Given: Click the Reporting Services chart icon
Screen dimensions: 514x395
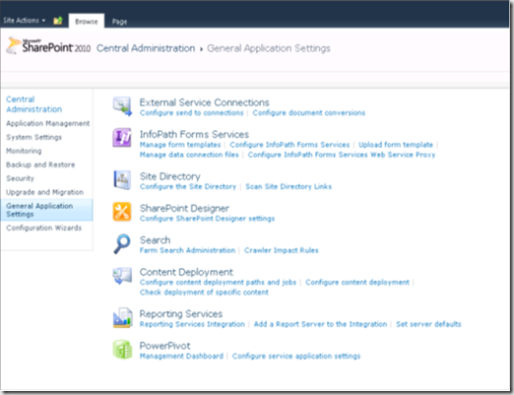Looking at the screenshot, I should [x=122, y=317].
